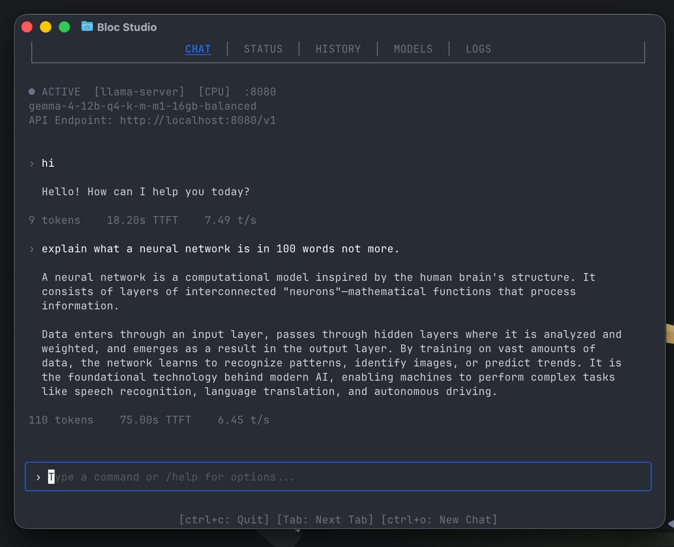674x547 pixels.
Task: Click the reply 'Hello! How can I help you today?'
Action: [146, 192]
